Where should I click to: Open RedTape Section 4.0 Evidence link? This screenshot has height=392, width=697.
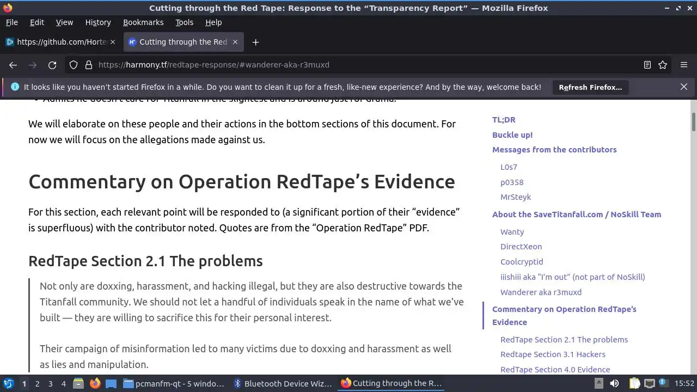coord(555,370)
